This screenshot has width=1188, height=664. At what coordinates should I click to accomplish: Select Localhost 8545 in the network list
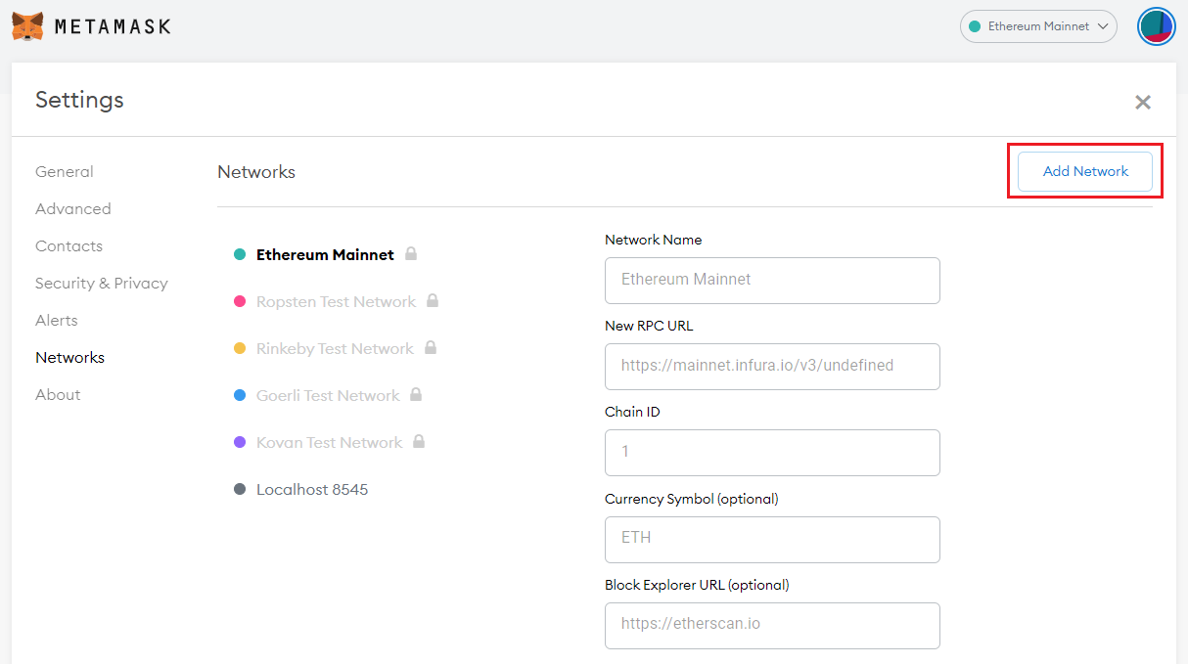click(312, 489)
